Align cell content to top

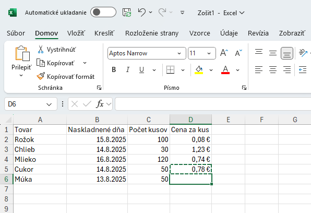pyautogui.click(x=259, y=53)
